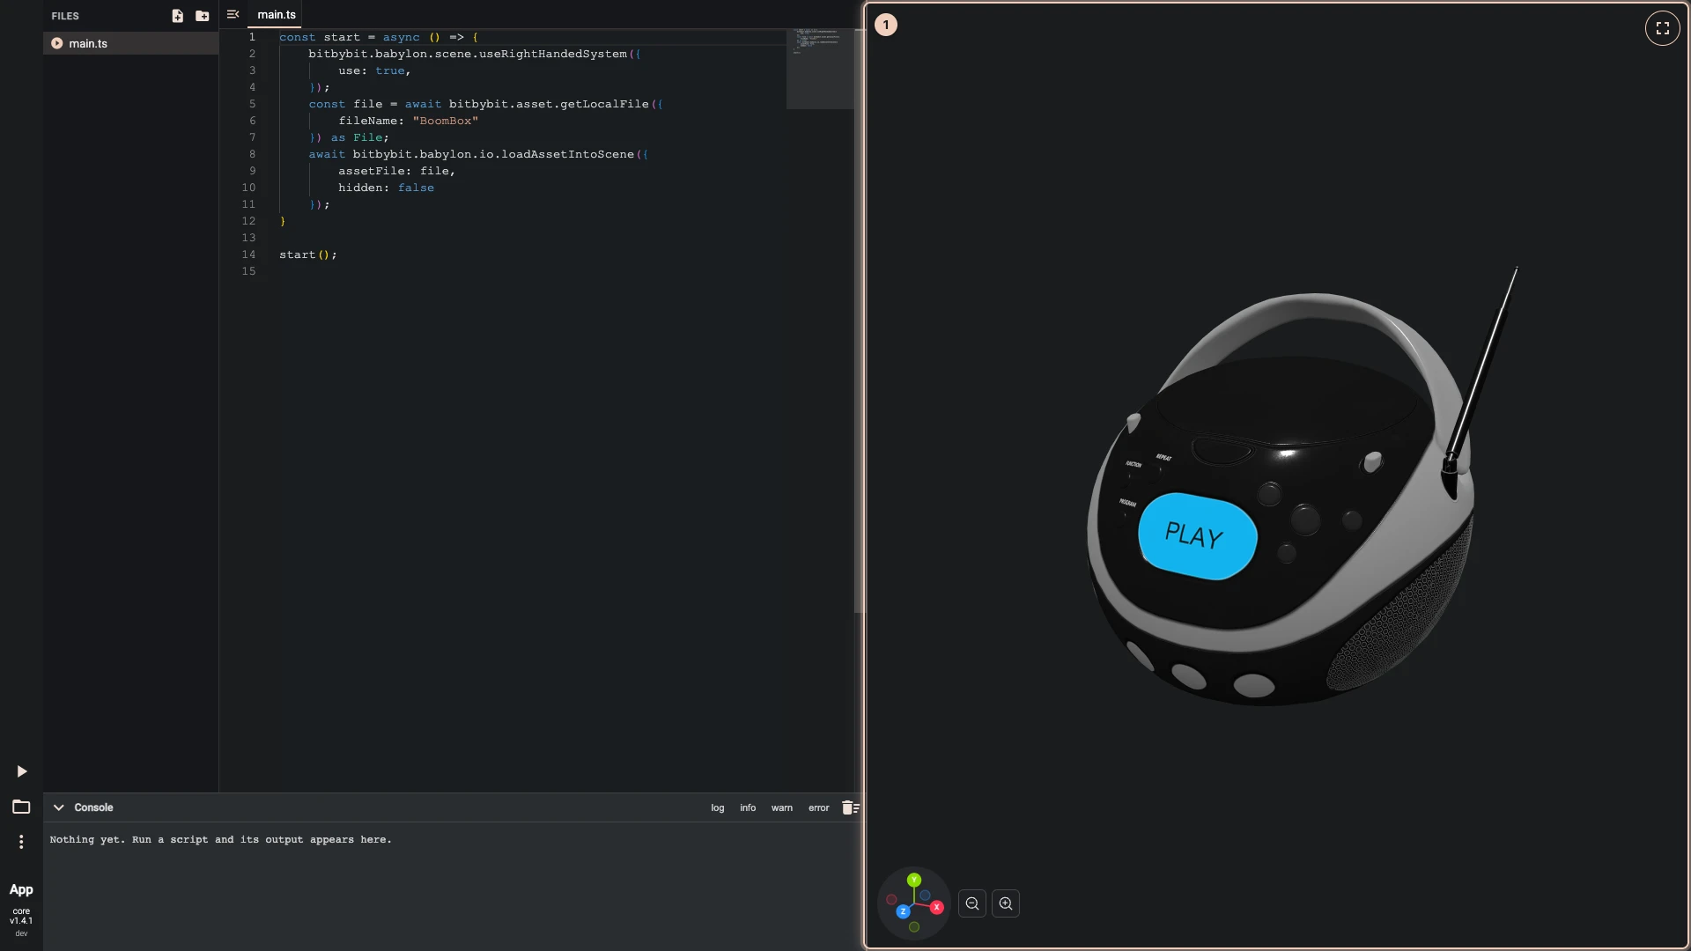The image size is (1691, 951).
Task: Run the script with play button
Action: tap(21, 771)
